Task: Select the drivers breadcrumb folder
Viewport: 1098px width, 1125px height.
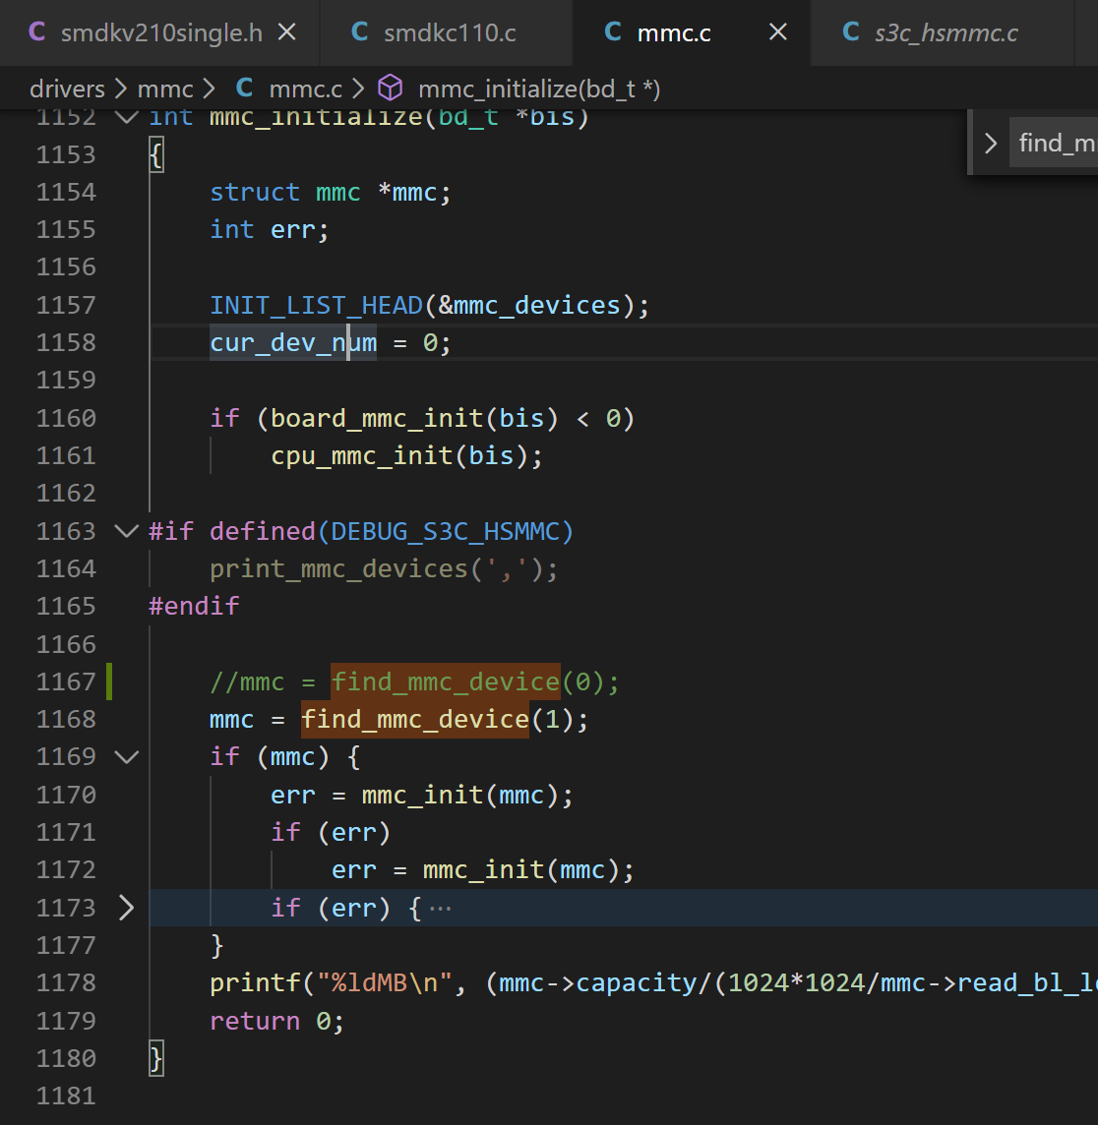Action: 67,89
